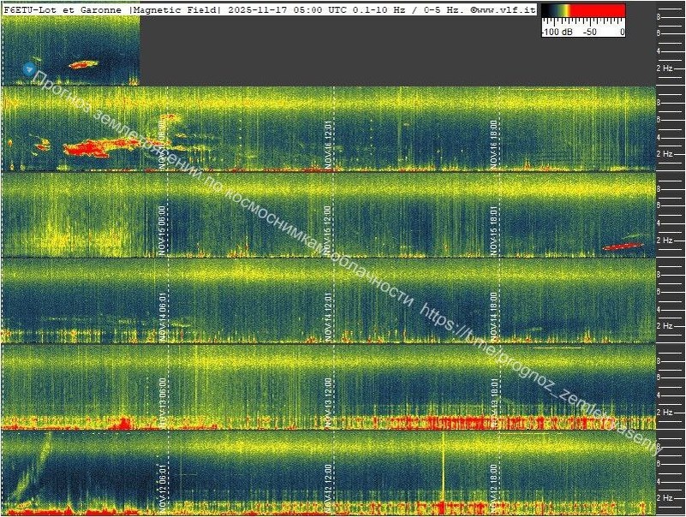Select the NOV 12 12:00 time marker
Screen dimensions: 686x517
click(x=328, y=489)
